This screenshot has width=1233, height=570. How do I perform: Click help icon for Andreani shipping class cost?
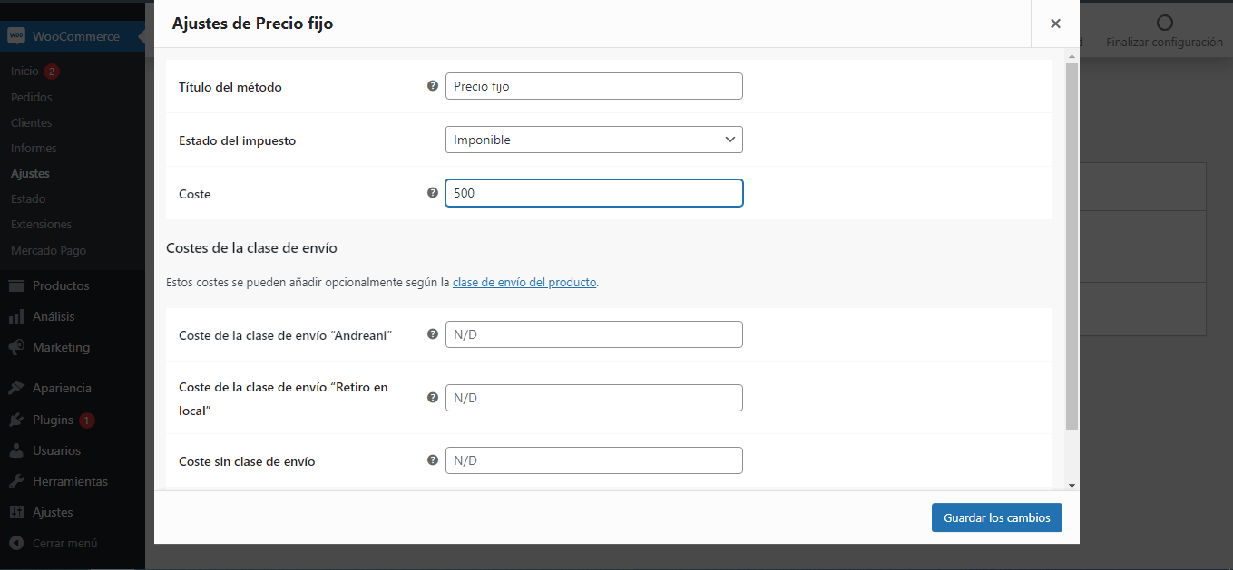pyautogui.click(x=433, y=334)
